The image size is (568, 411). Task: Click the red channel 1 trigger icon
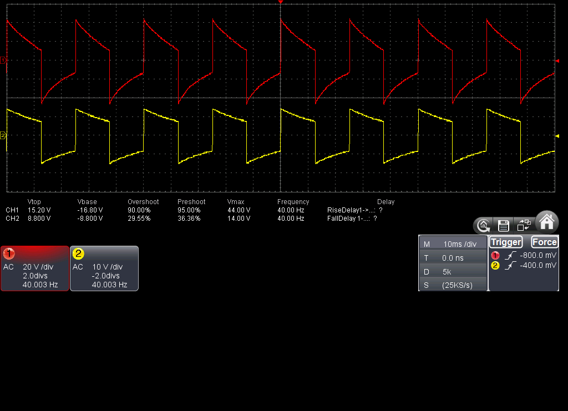[x=495, y=255]
